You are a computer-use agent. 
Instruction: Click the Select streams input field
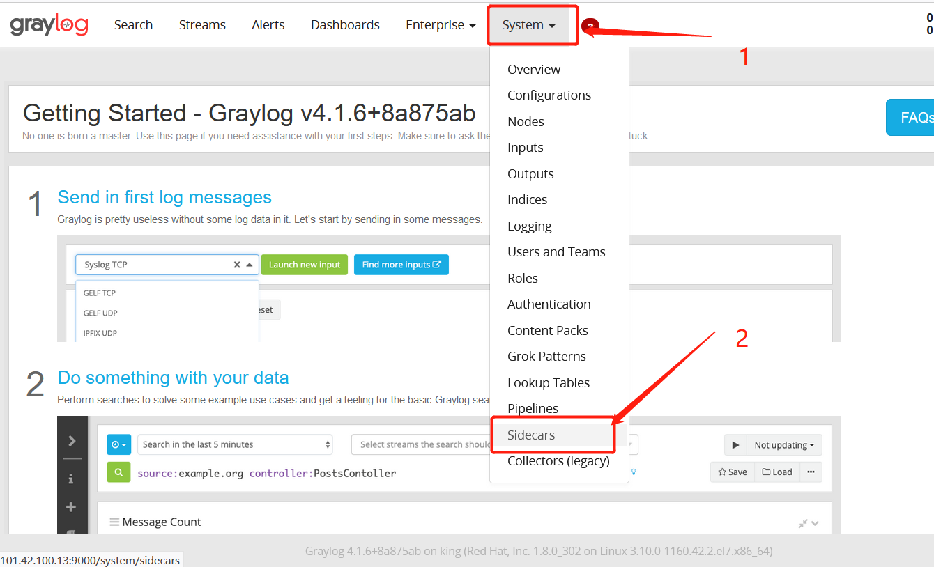(418, 444)
